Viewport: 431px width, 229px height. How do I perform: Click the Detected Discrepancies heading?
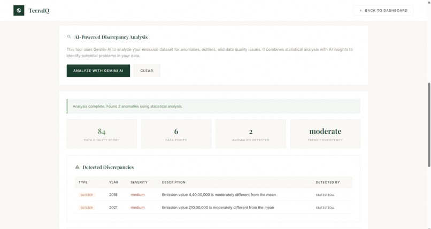coord(108,167)
